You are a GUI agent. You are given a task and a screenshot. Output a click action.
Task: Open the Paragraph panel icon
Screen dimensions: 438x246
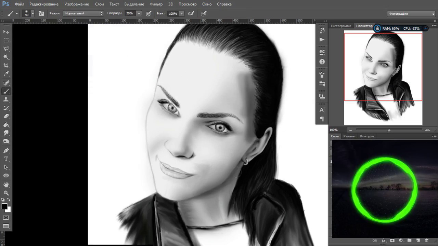[x=322, y=119]
